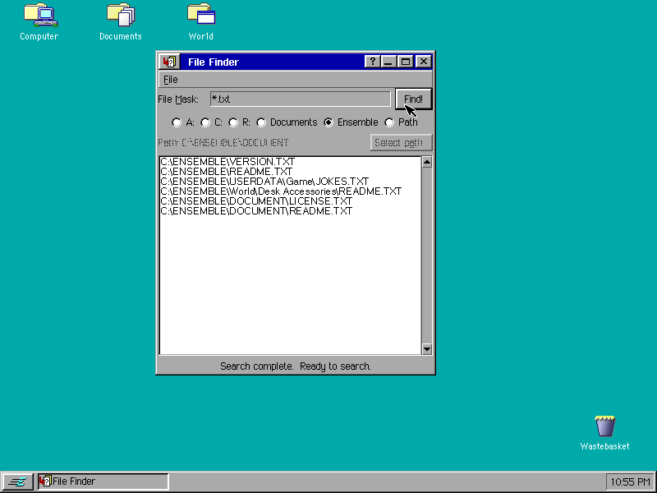Select the DOCUMENT\LICENSE.TXT result

point(256,201)
